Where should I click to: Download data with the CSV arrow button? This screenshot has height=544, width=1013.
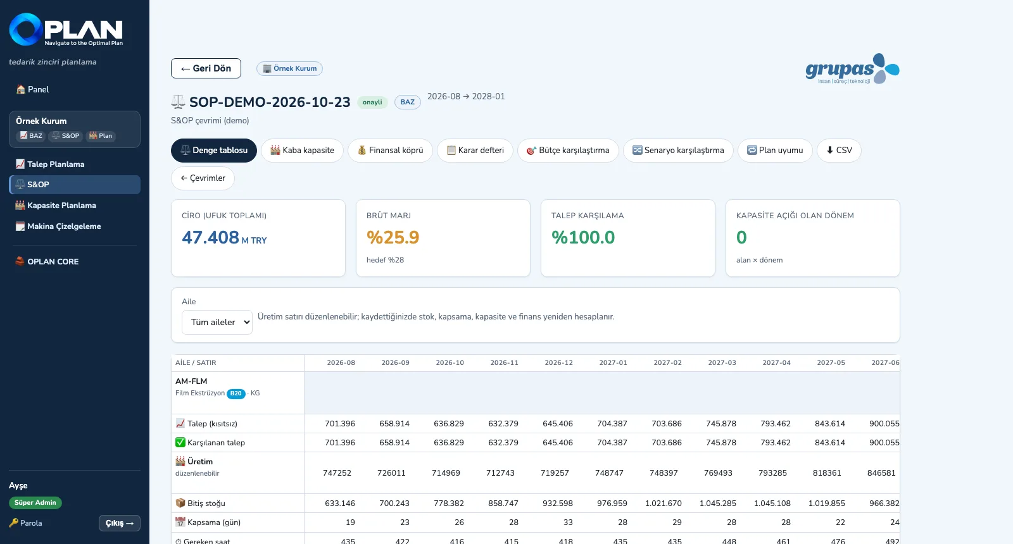(x=839, y=151)
